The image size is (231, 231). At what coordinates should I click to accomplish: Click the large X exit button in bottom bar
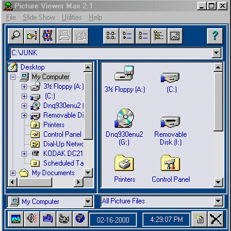coord(215,219)
